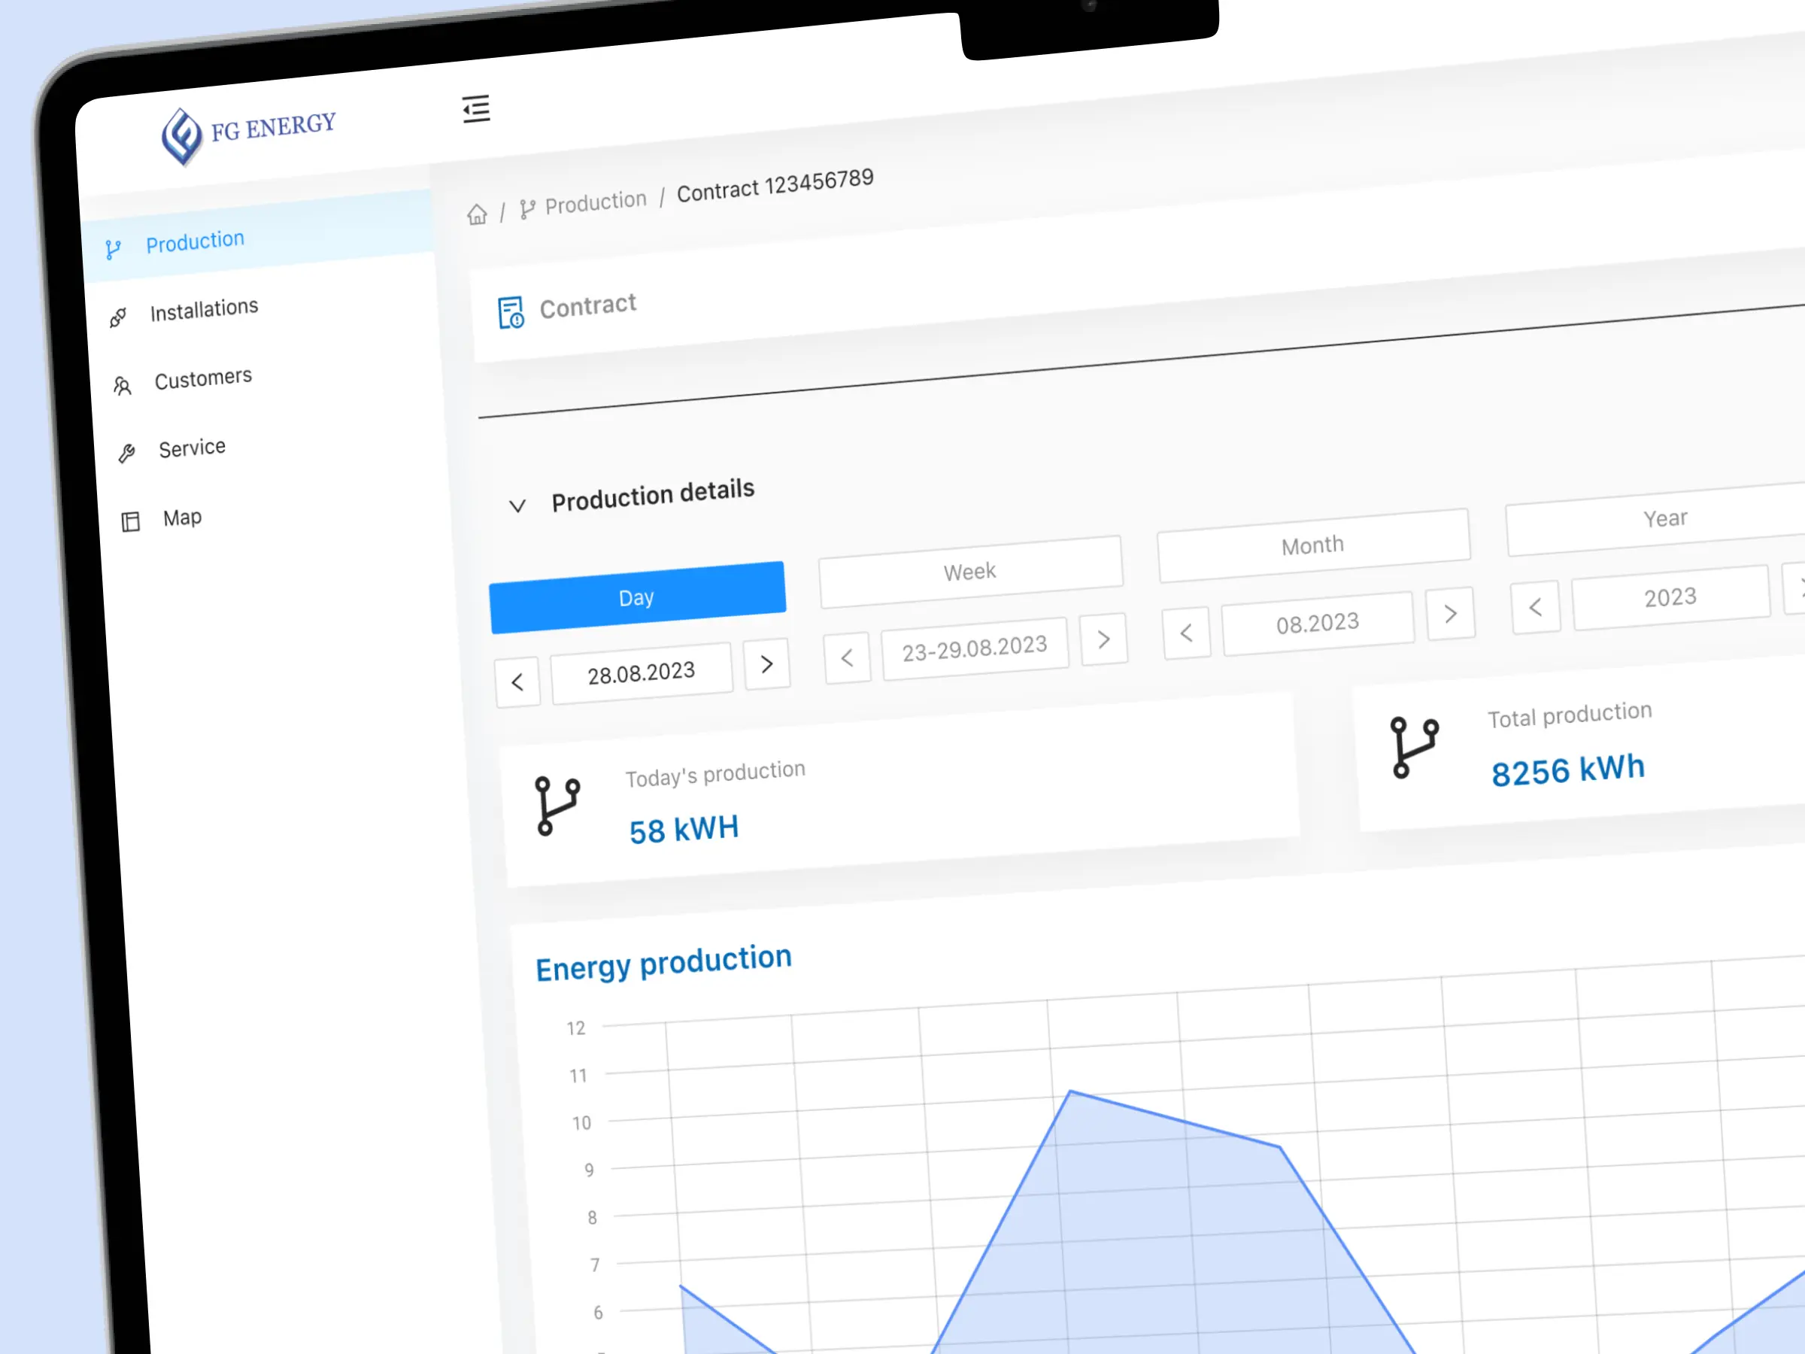Open Map in the sidebar menu

(x=182, y=518)
